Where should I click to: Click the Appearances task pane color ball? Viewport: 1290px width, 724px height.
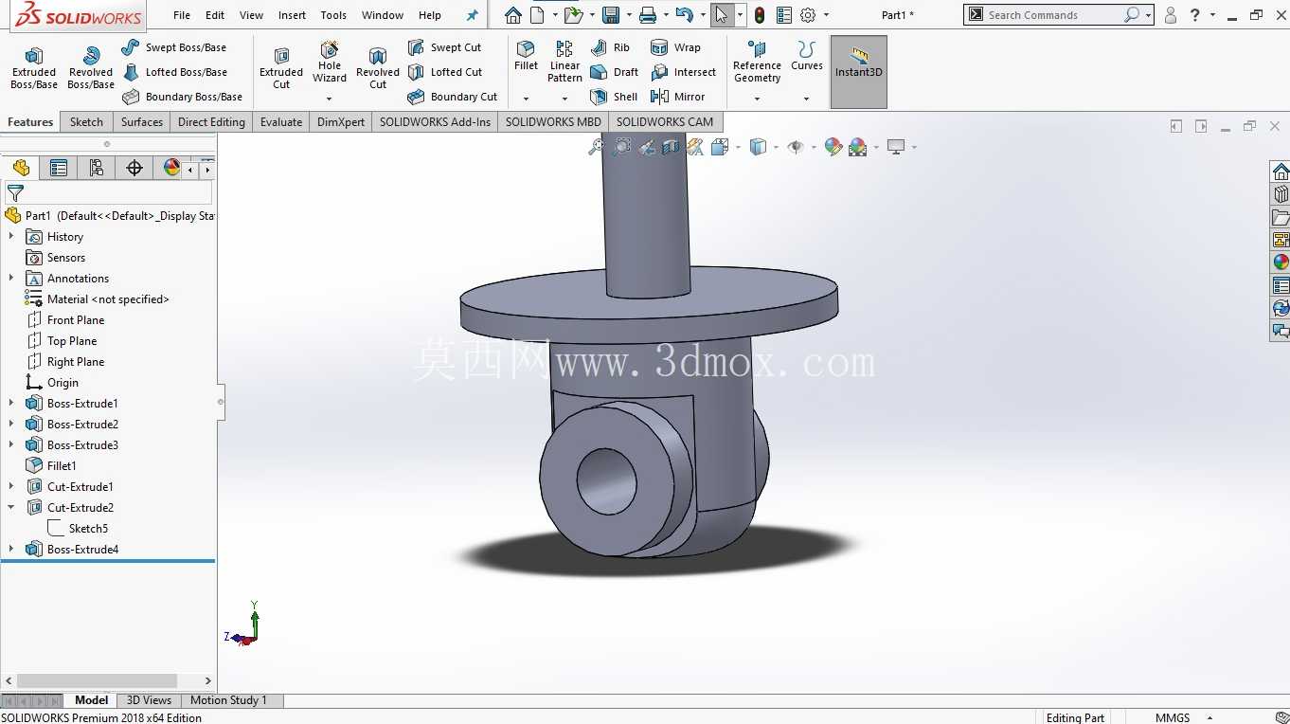point(1281,262)
